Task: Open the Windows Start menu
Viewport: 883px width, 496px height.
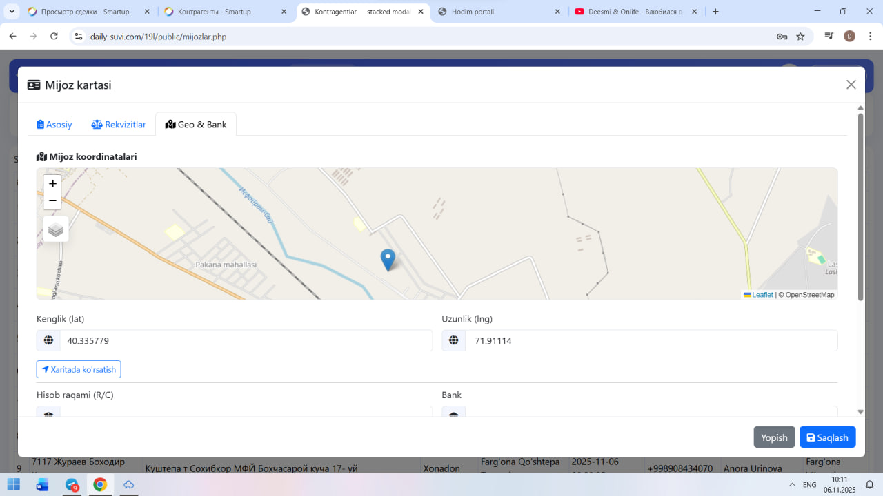Action: [13, 484]
